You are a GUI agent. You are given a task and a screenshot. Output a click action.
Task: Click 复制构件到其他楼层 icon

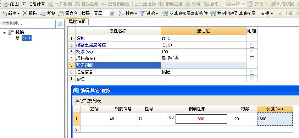(x=213, y=13)
